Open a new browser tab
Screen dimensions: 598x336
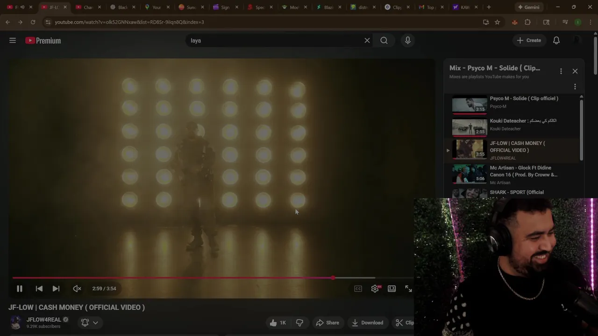(x=489, y=7)
